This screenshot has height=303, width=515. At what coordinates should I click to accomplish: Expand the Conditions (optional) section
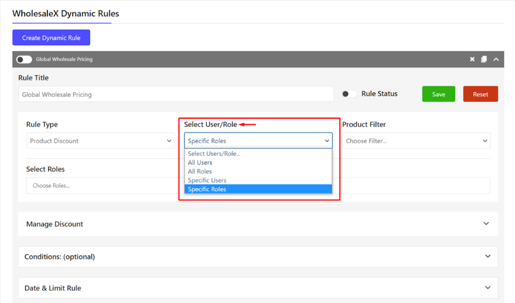click(x=258, y=257)
